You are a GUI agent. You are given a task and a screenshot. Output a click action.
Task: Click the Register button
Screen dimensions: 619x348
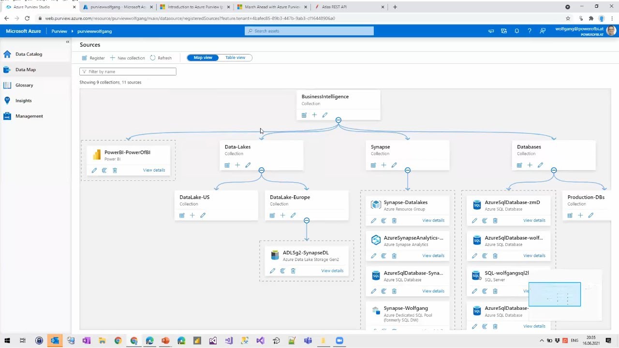(93, 58)
